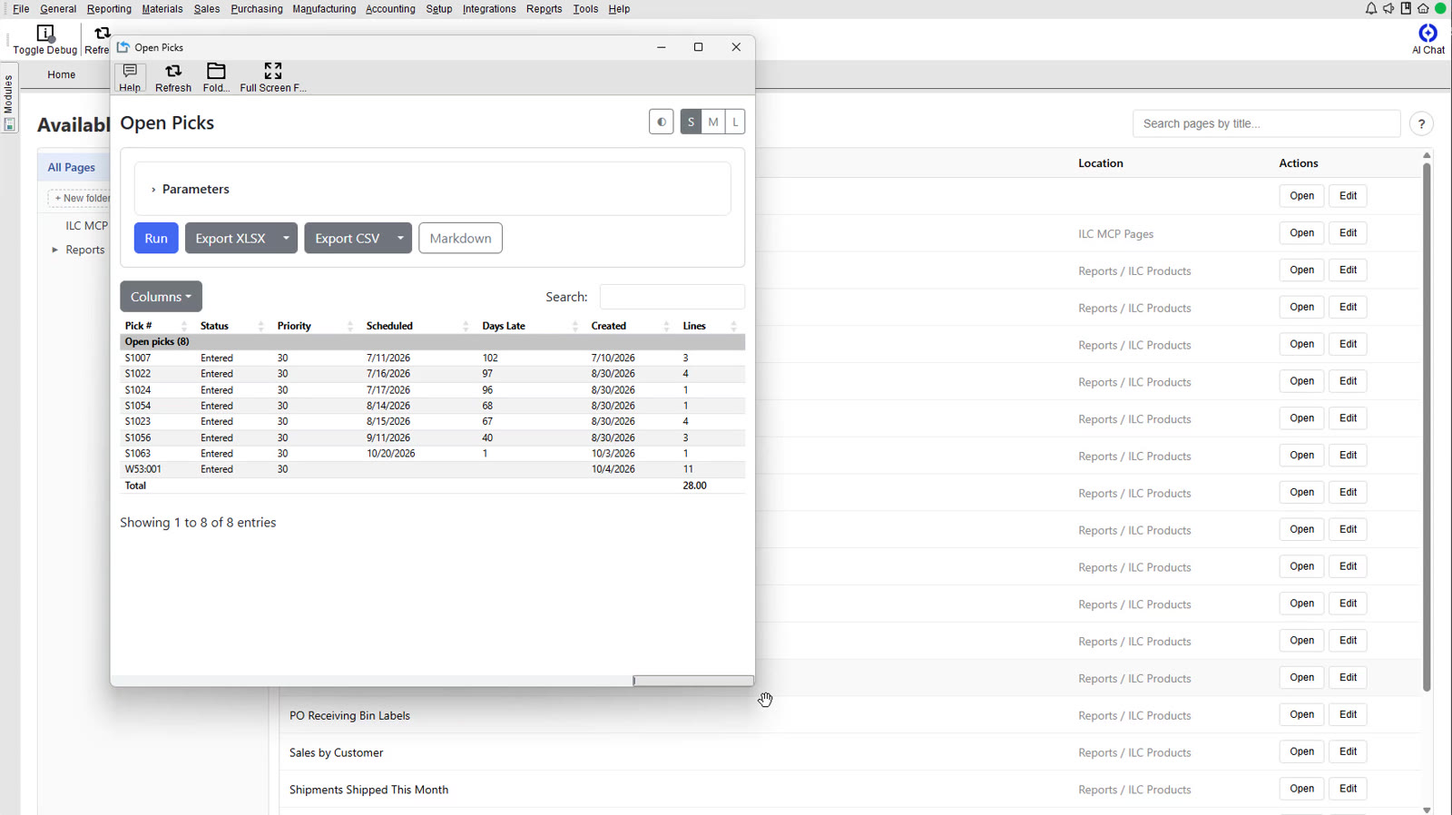Viewport: 1452px width, 815px height.
Task: Open the Manufacturing menu
Action: point(324,9)
